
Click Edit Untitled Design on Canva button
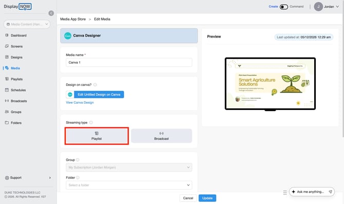tap(99, 95)
